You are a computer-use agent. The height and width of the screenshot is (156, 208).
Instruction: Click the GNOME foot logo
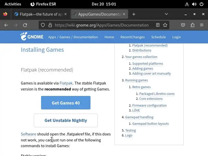[32, 36]
